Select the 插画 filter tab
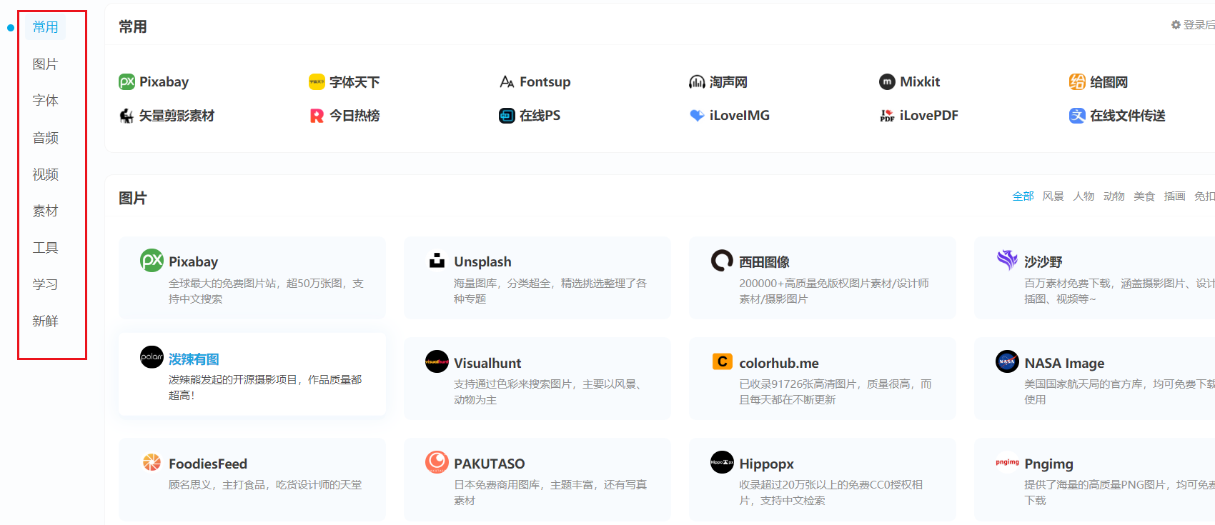Viewport: 1215px width, 525px height. point(1174,196)
